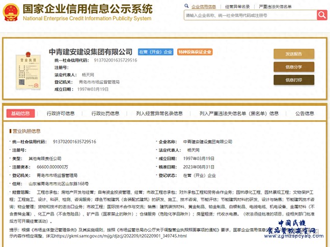The width and height of the screenshot is (330, 247).
Task: Select the 企业信用信息 search link
Action: click(204, 7)
